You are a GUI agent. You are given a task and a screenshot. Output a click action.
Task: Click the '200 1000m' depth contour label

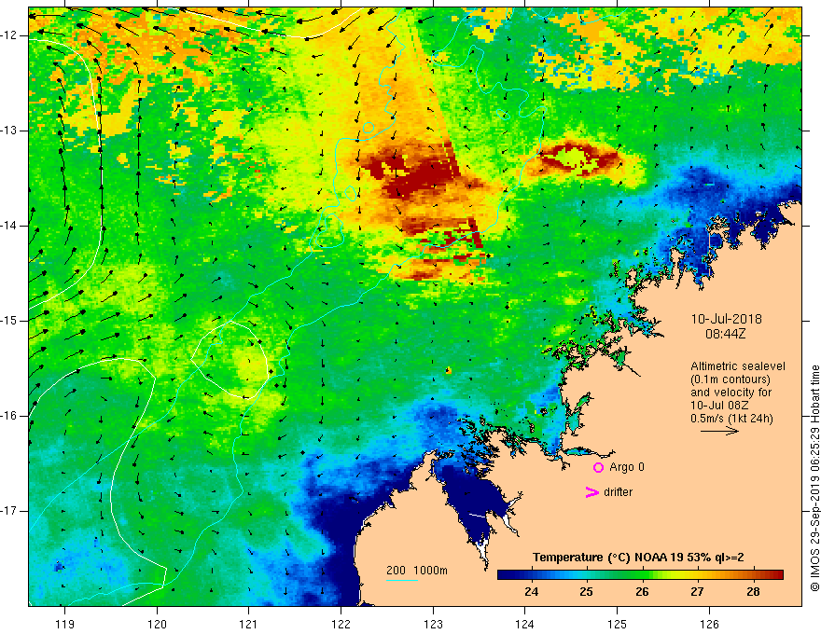click(x=417, y=571)
